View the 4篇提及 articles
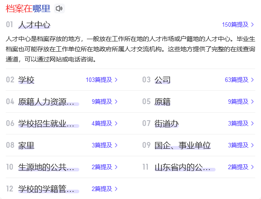This screenshot has height=199, width=261. point(102,123)
